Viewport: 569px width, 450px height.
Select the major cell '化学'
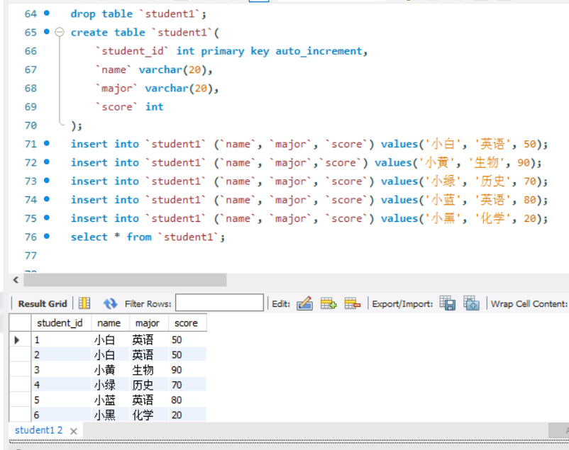coord(149,415)
